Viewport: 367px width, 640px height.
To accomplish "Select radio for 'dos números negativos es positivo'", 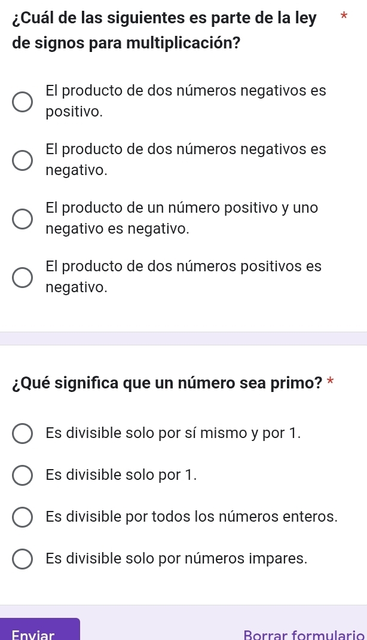I will click(23, 102).
